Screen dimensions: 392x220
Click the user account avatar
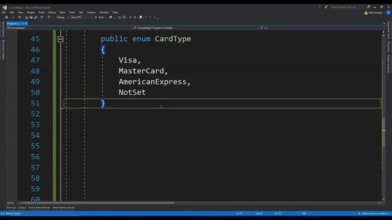[388, 12]
